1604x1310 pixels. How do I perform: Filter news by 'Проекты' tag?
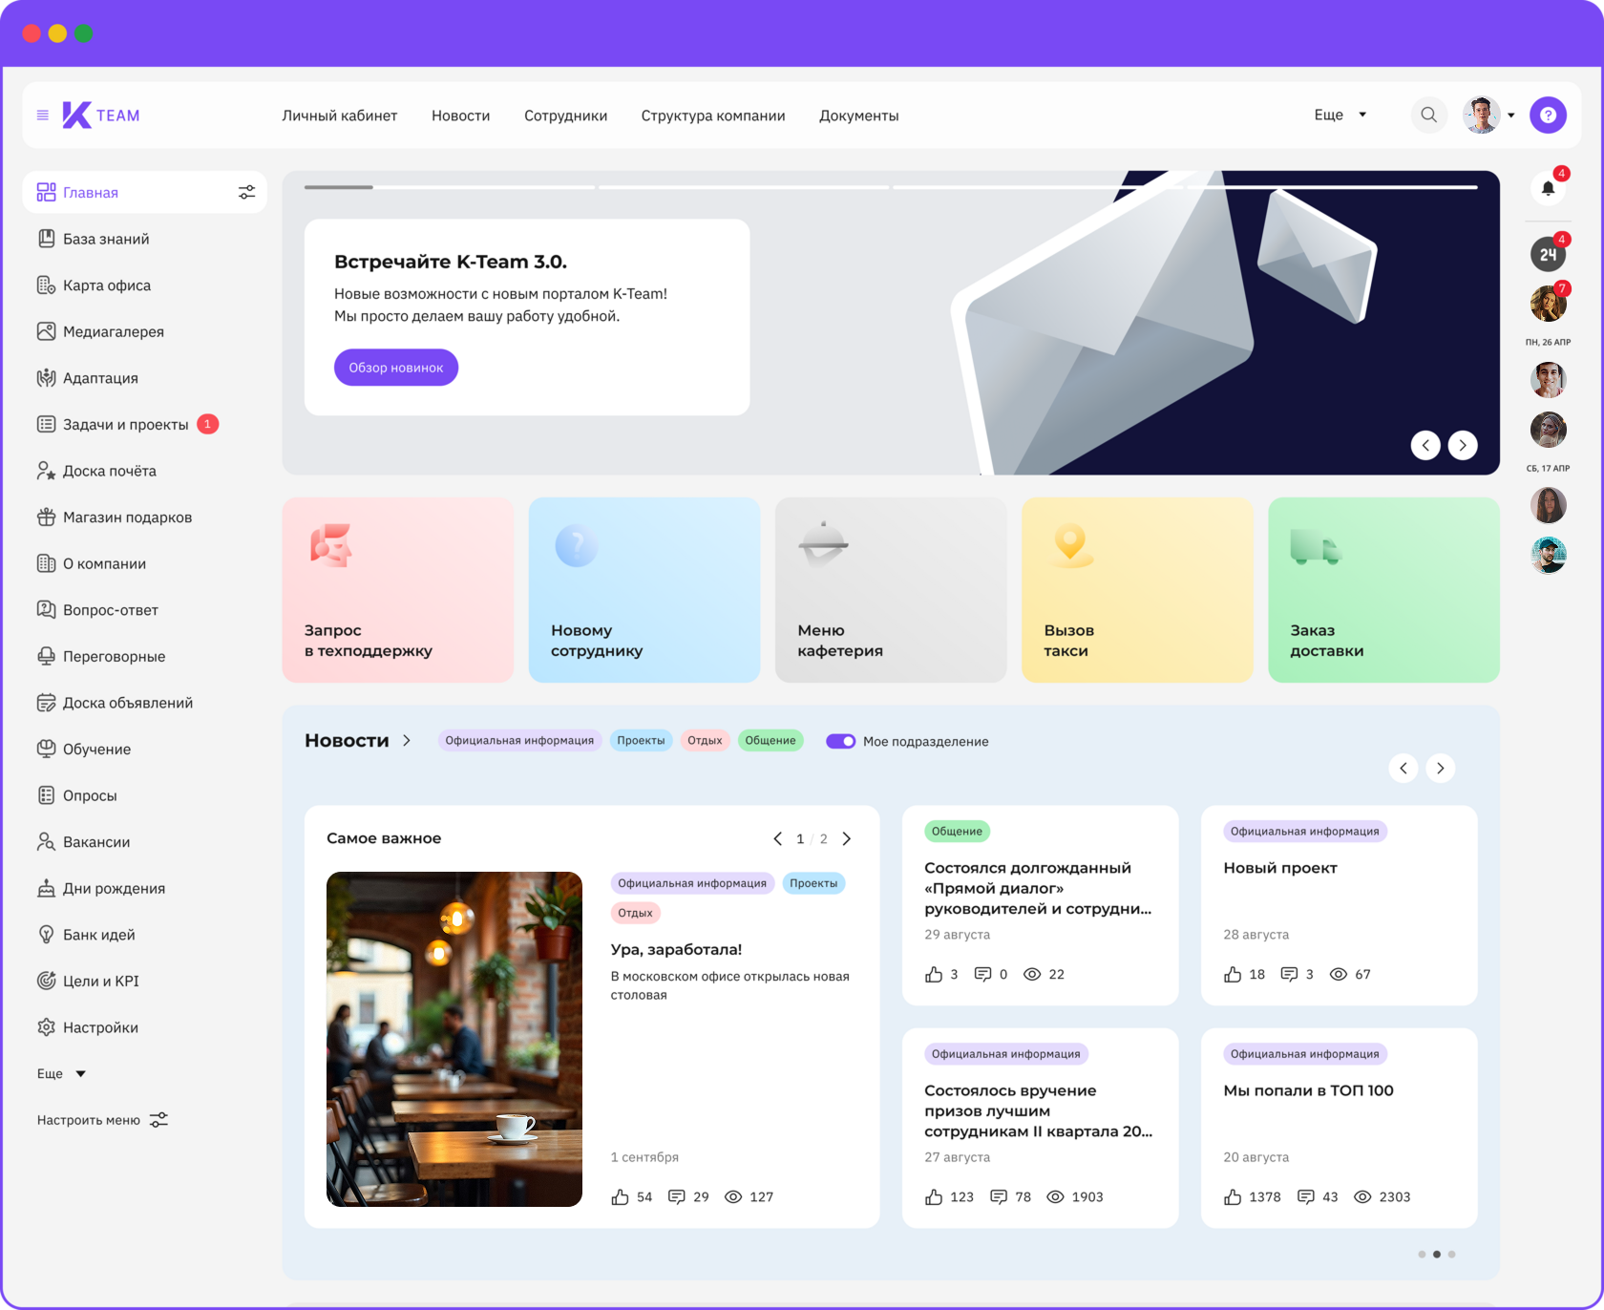(641, 741)
